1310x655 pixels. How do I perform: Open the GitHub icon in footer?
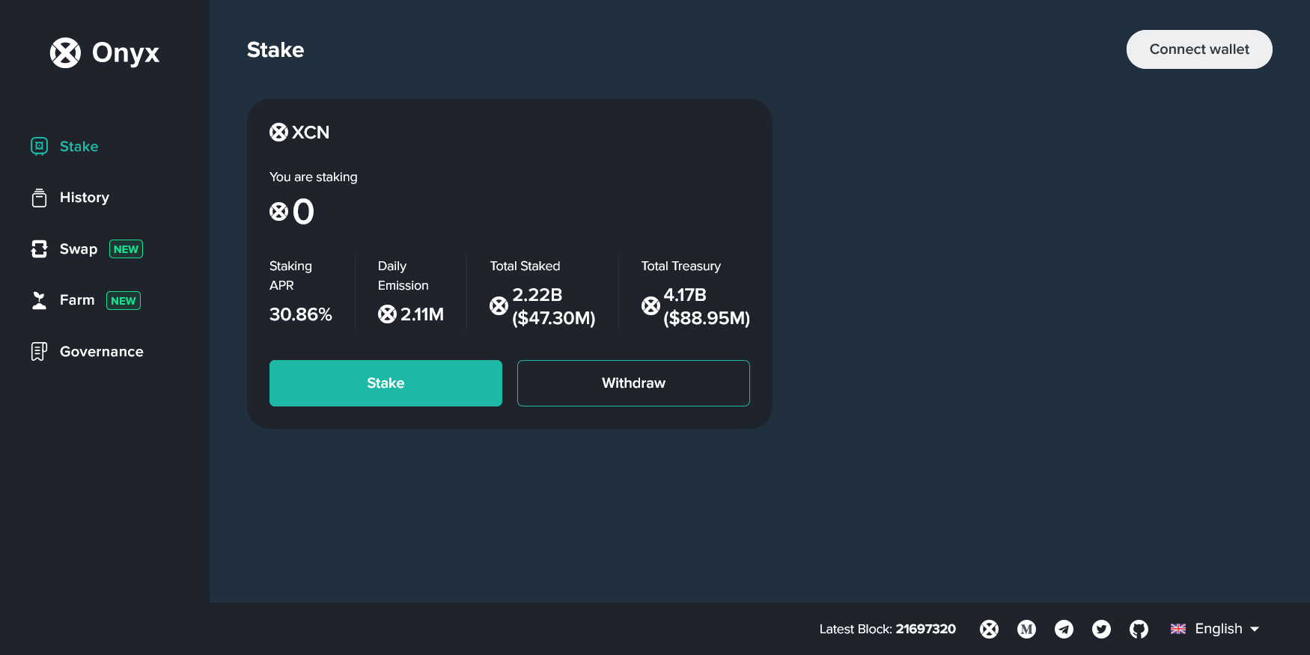pos(1139,630)
